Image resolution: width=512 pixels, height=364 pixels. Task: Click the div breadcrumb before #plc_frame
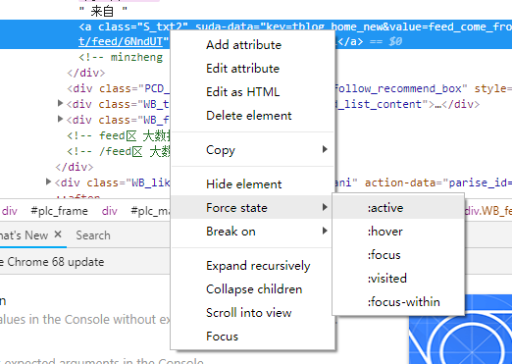(10, 211)
